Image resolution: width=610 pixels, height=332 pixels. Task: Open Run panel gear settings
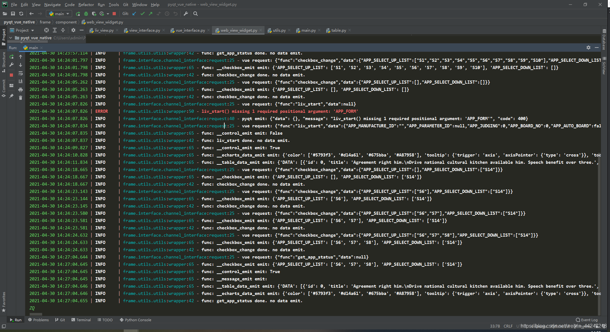(x=588, y=48)
